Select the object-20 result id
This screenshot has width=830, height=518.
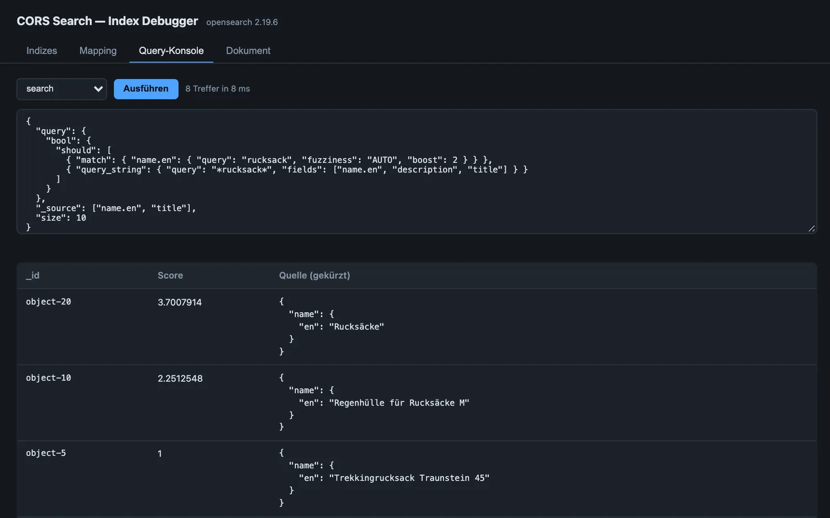point(48,301)
